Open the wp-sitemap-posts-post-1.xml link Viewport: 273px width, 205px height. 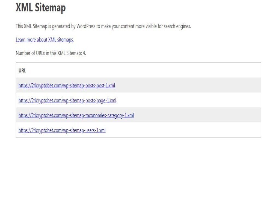tap(67, 86)
